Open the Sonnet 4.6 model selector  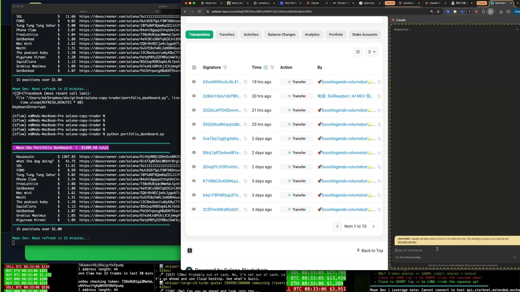[402, 29]
